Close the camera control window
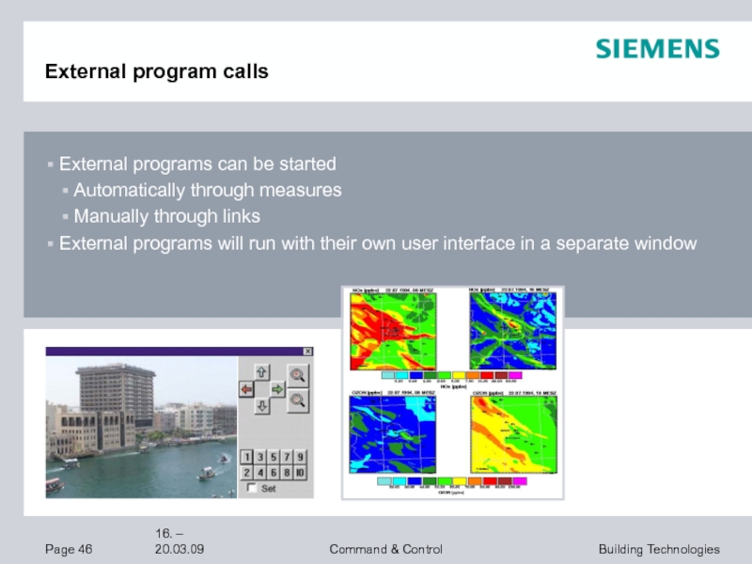Screen dimensions: 752x564 (x=308, y=352)
